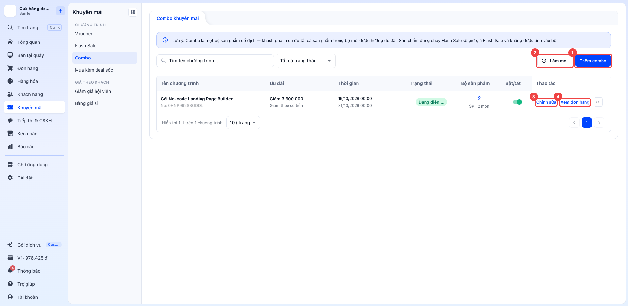Open Tìm trang quick search
The height and width of the screenshot is (306, 628).
(34, 28)
